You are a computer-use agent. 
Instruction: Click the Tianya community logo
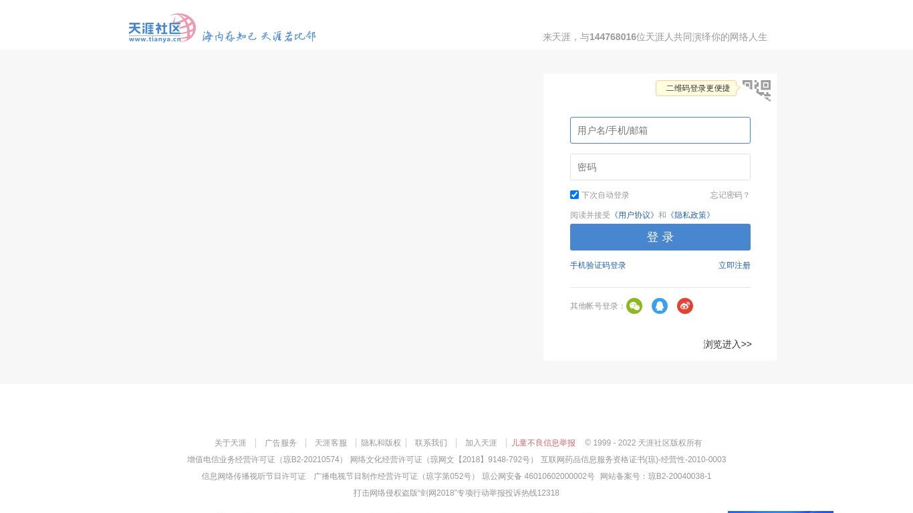(162, 28)
